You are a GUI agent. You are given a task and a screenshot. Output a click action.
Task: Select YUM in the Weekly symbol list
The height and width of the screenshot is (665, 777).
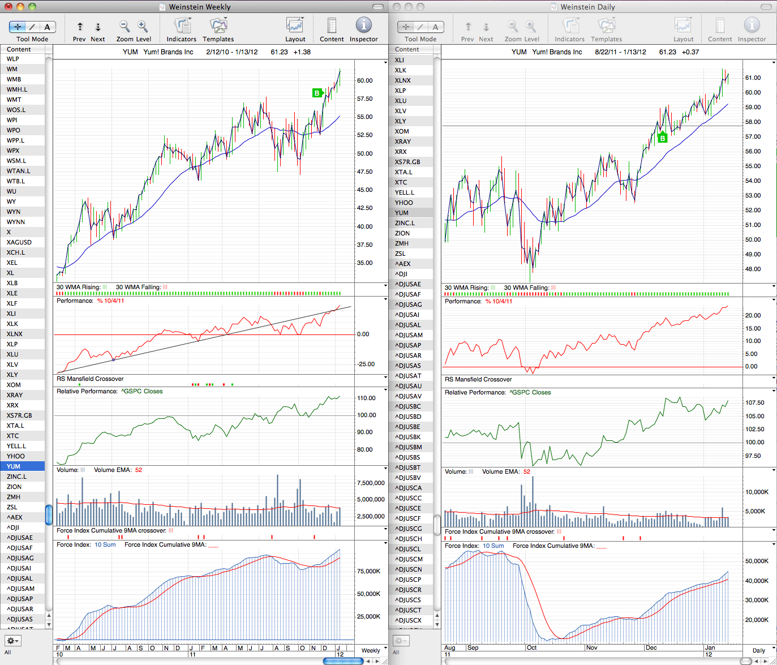(x=23, y=466)
